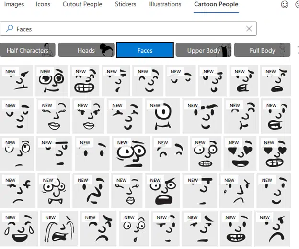Screen dimensions: 299x249
Task: Choose the face with only two arched eyes
Action: 170,153
